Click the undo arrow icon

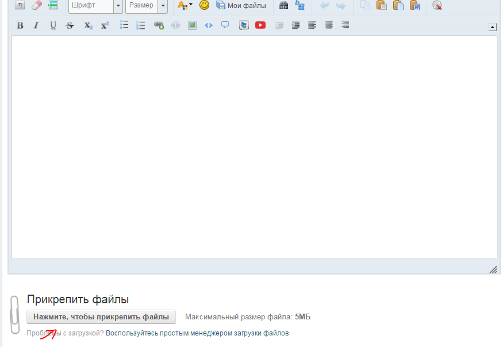(325, 5)
